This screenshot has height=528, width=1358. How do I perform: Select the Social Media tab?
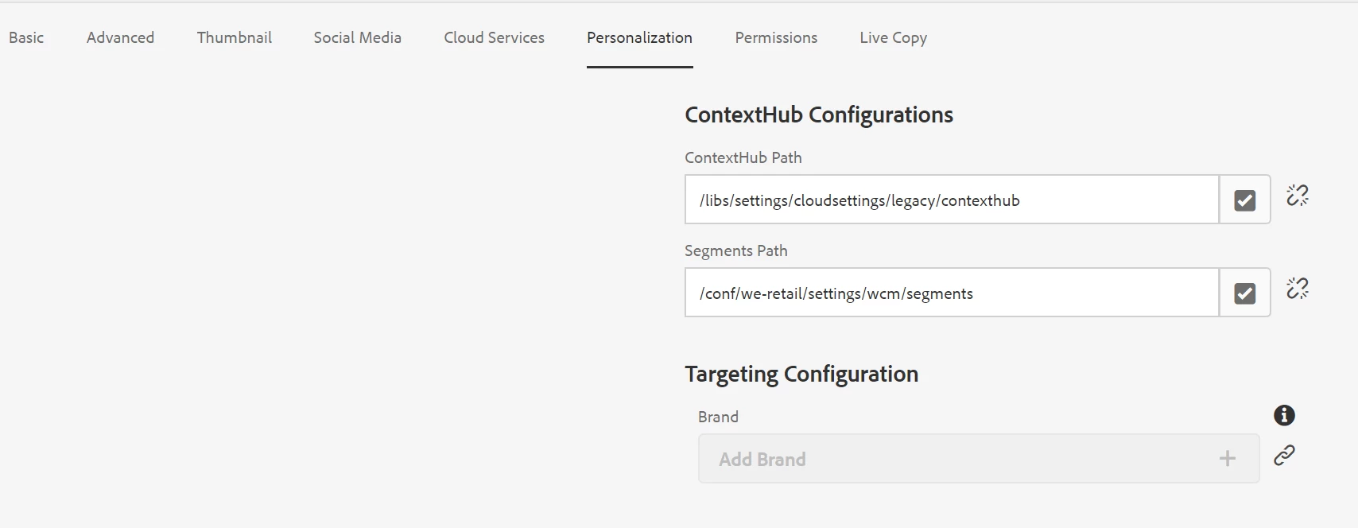pyautogui.click(x=357, y=37)
